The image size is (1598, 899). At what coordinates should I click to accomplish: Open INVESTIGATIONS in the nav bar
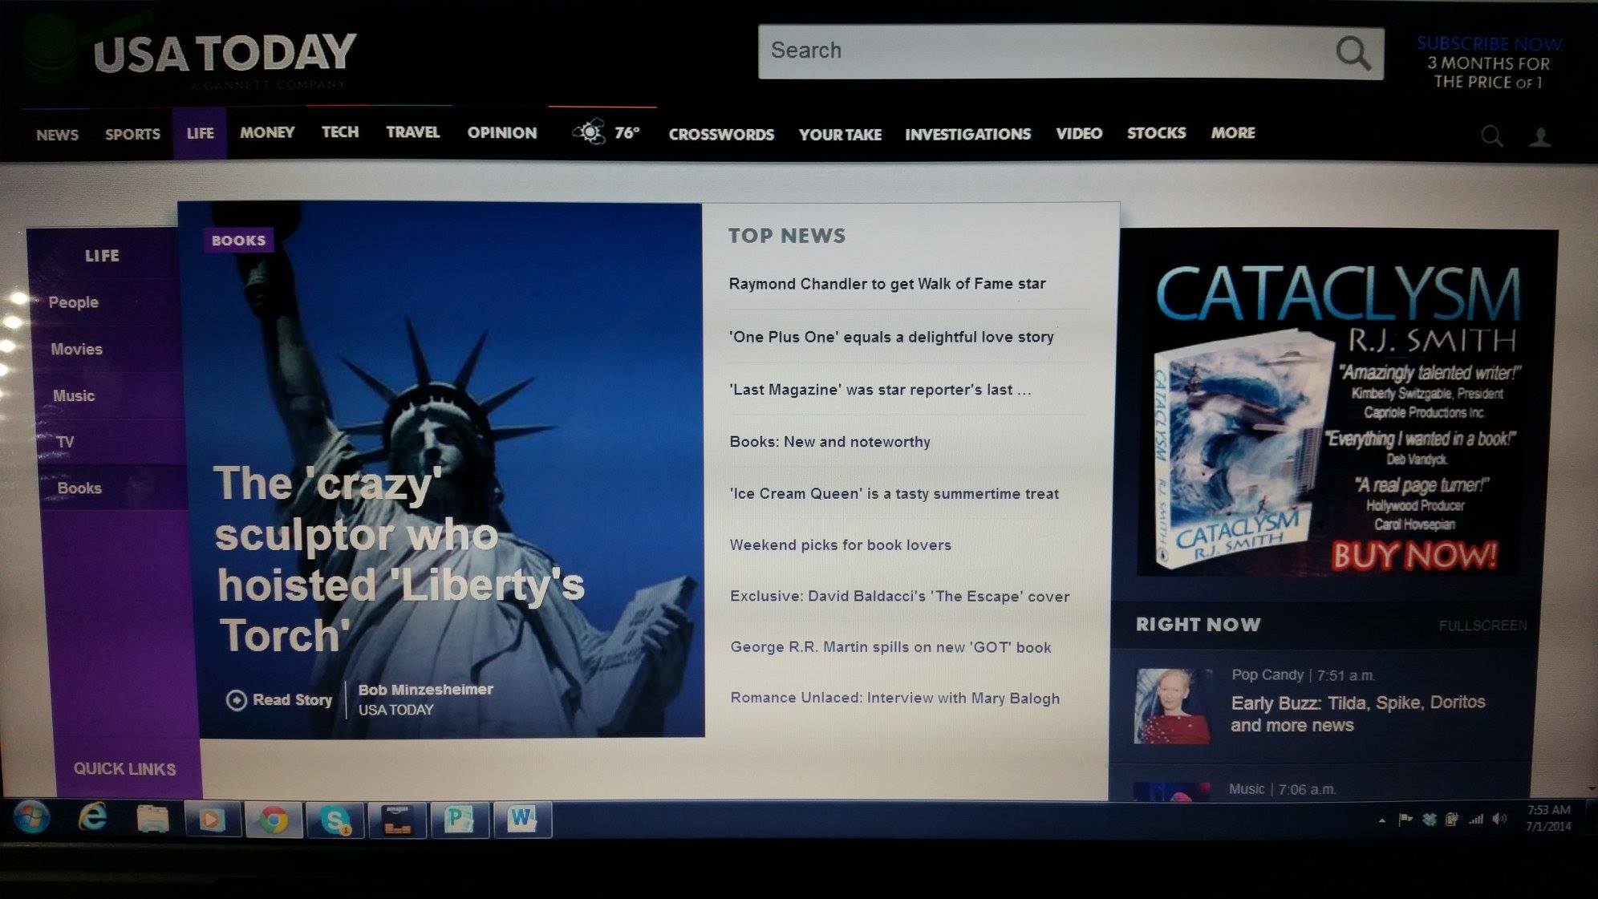pyautogui.click(x=967, y=134)
